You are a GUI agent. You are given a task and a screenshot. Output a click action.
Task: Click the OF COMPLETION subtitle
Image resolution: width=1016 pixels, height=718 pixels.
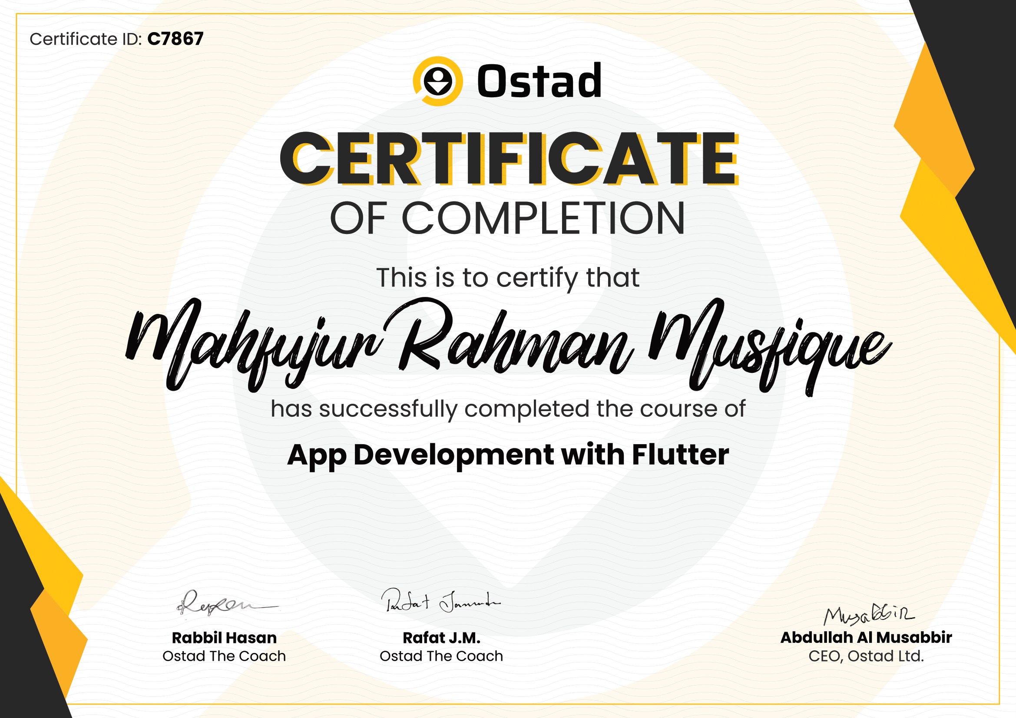[x=507, y=218]
